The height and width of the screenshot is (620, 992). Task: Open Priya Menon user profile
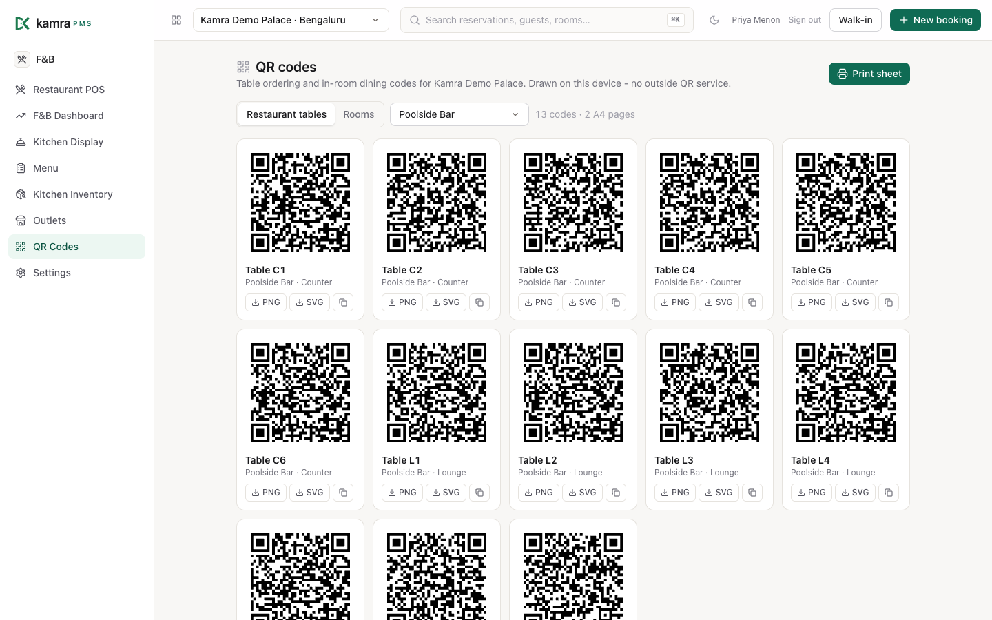[756, 20]
